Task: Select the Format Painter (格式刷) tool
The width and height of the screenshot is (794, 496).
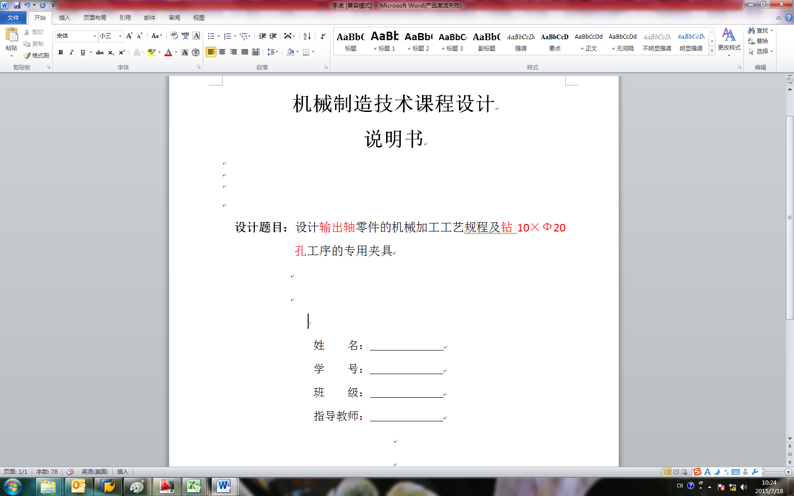Action: tap(36, 55)
